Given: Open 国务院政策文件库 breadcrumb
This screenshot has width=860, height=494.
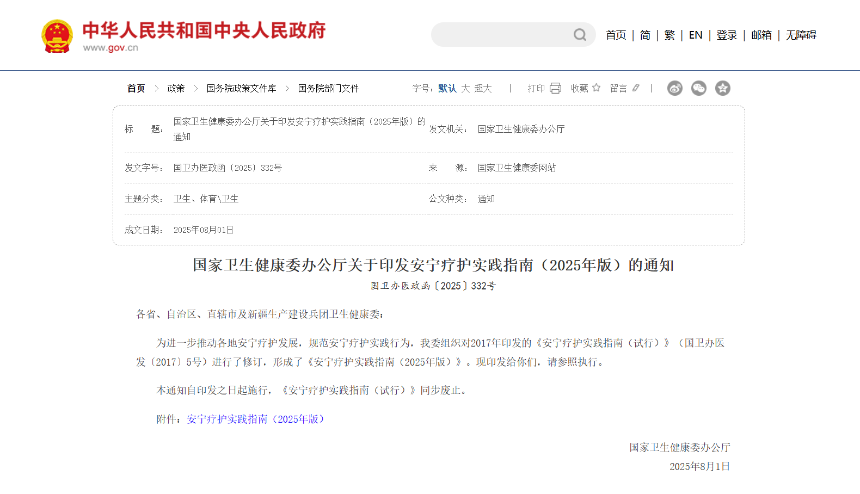Looking at the screenshot, I should pos(241,88).
